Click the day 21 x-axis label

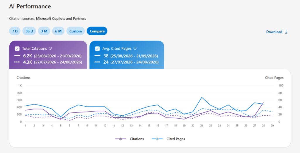click(202, 126)
